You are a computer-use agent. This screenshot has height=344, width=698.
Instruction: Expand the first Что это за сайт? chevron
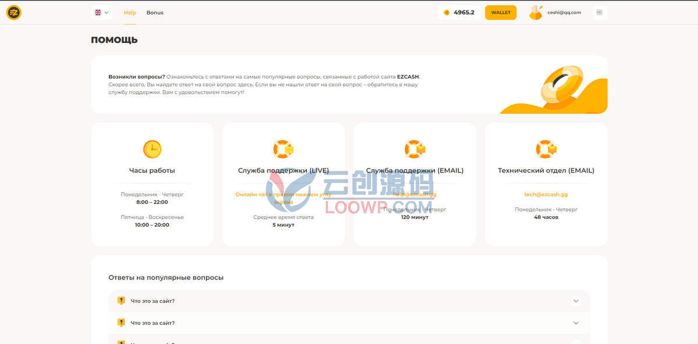(x=576, y=301)
